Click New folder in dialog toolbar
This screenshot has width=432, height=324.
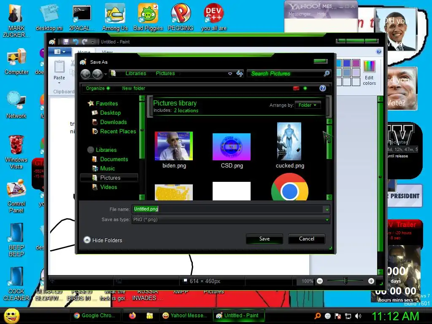point(134,88)
